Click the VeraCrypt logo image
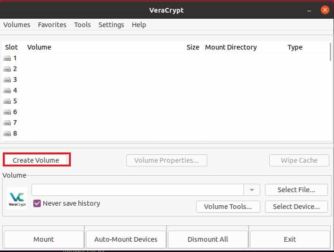This screenshot has width=334, height=252. click(17, 198)
